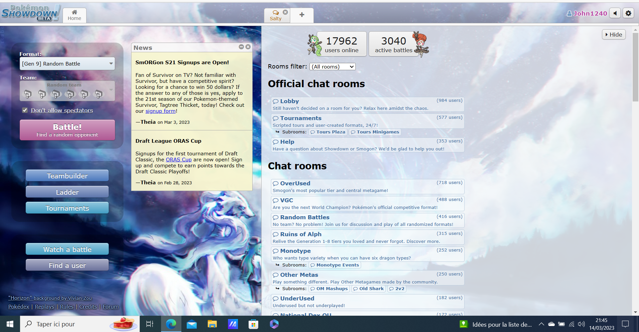
Task: Open the 2v2 subroom
Action: 397,289
